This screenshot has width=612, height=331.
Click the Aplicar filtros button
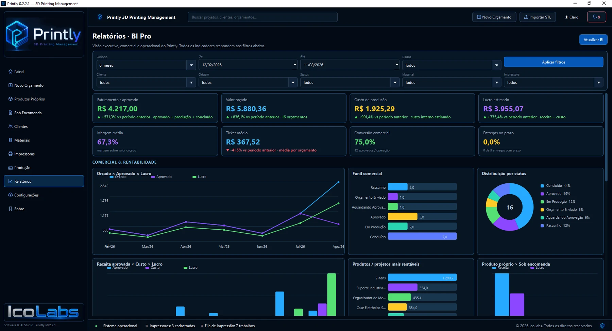[x=554, y=62]
